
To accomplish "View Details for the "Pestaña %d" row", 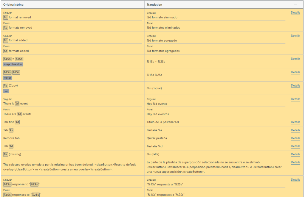I will tap(295, 146).
